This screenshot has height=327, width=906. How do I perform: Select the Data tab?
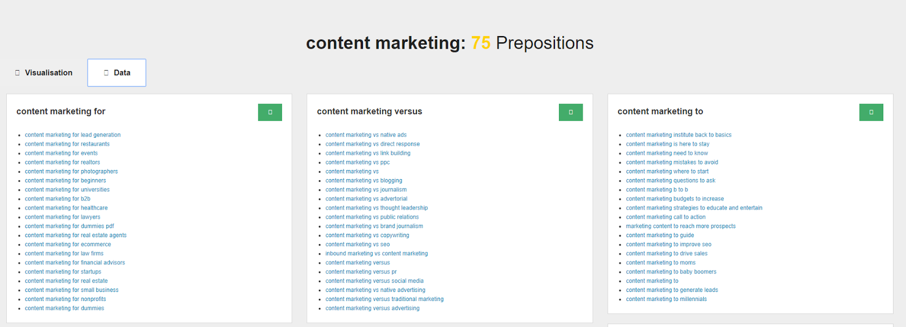tap(117, 73)
